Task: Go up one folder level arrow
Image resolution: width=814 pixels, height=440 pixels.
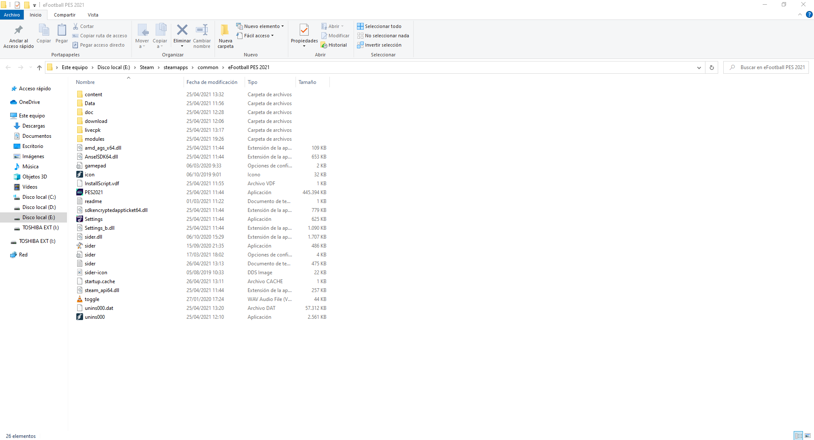Action: click(x=39, y=67)
